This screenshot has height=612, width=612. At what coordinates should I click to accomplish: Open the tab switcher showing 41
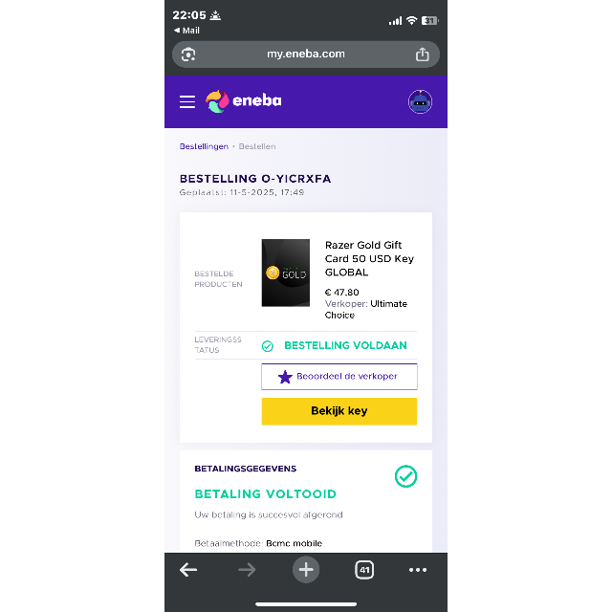pyautogui.click(x=364, y=570)
